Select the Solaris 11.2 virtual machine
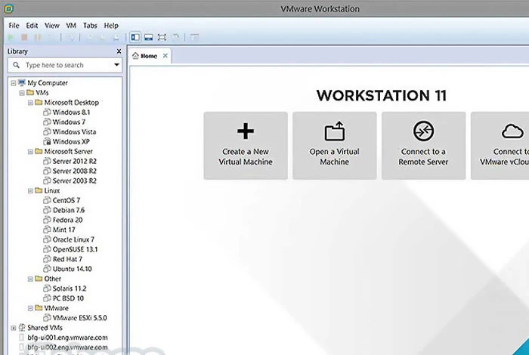This screenshot has width=529, height=355. tap(65, 289)
